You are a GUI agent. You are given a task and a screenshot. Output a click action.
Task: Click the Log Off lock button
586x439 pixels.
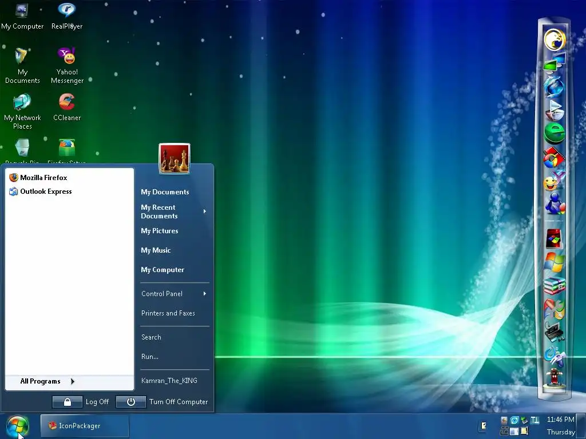point(68,402)
